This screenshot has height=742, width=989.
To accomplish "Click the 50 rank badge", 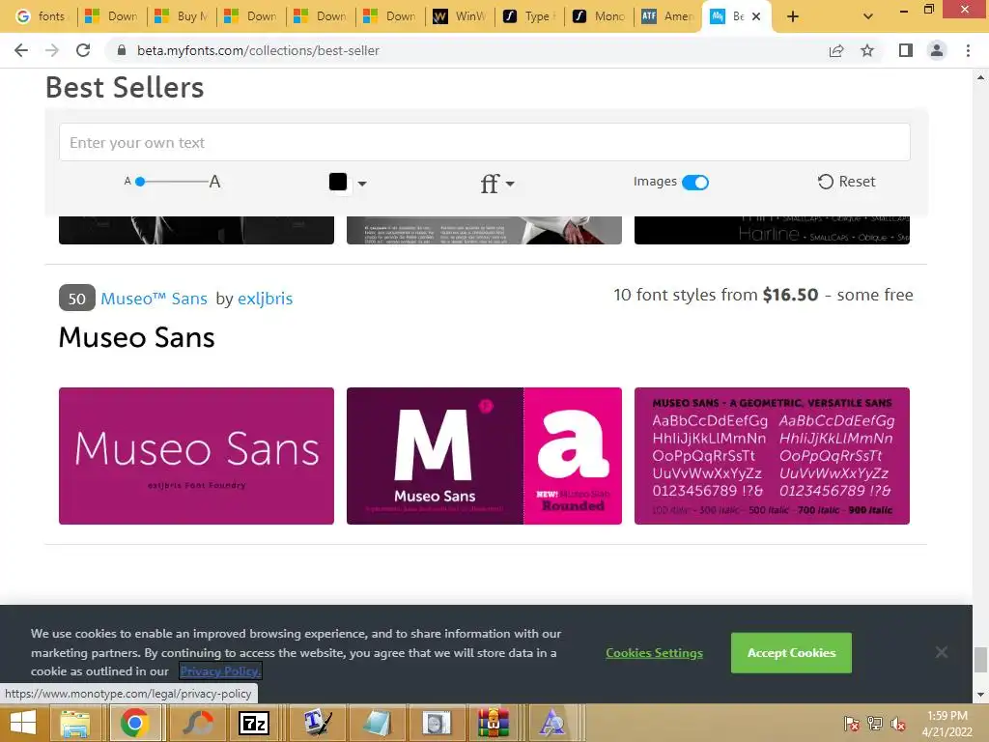I will pyautogui.click(x=77, y=299).
